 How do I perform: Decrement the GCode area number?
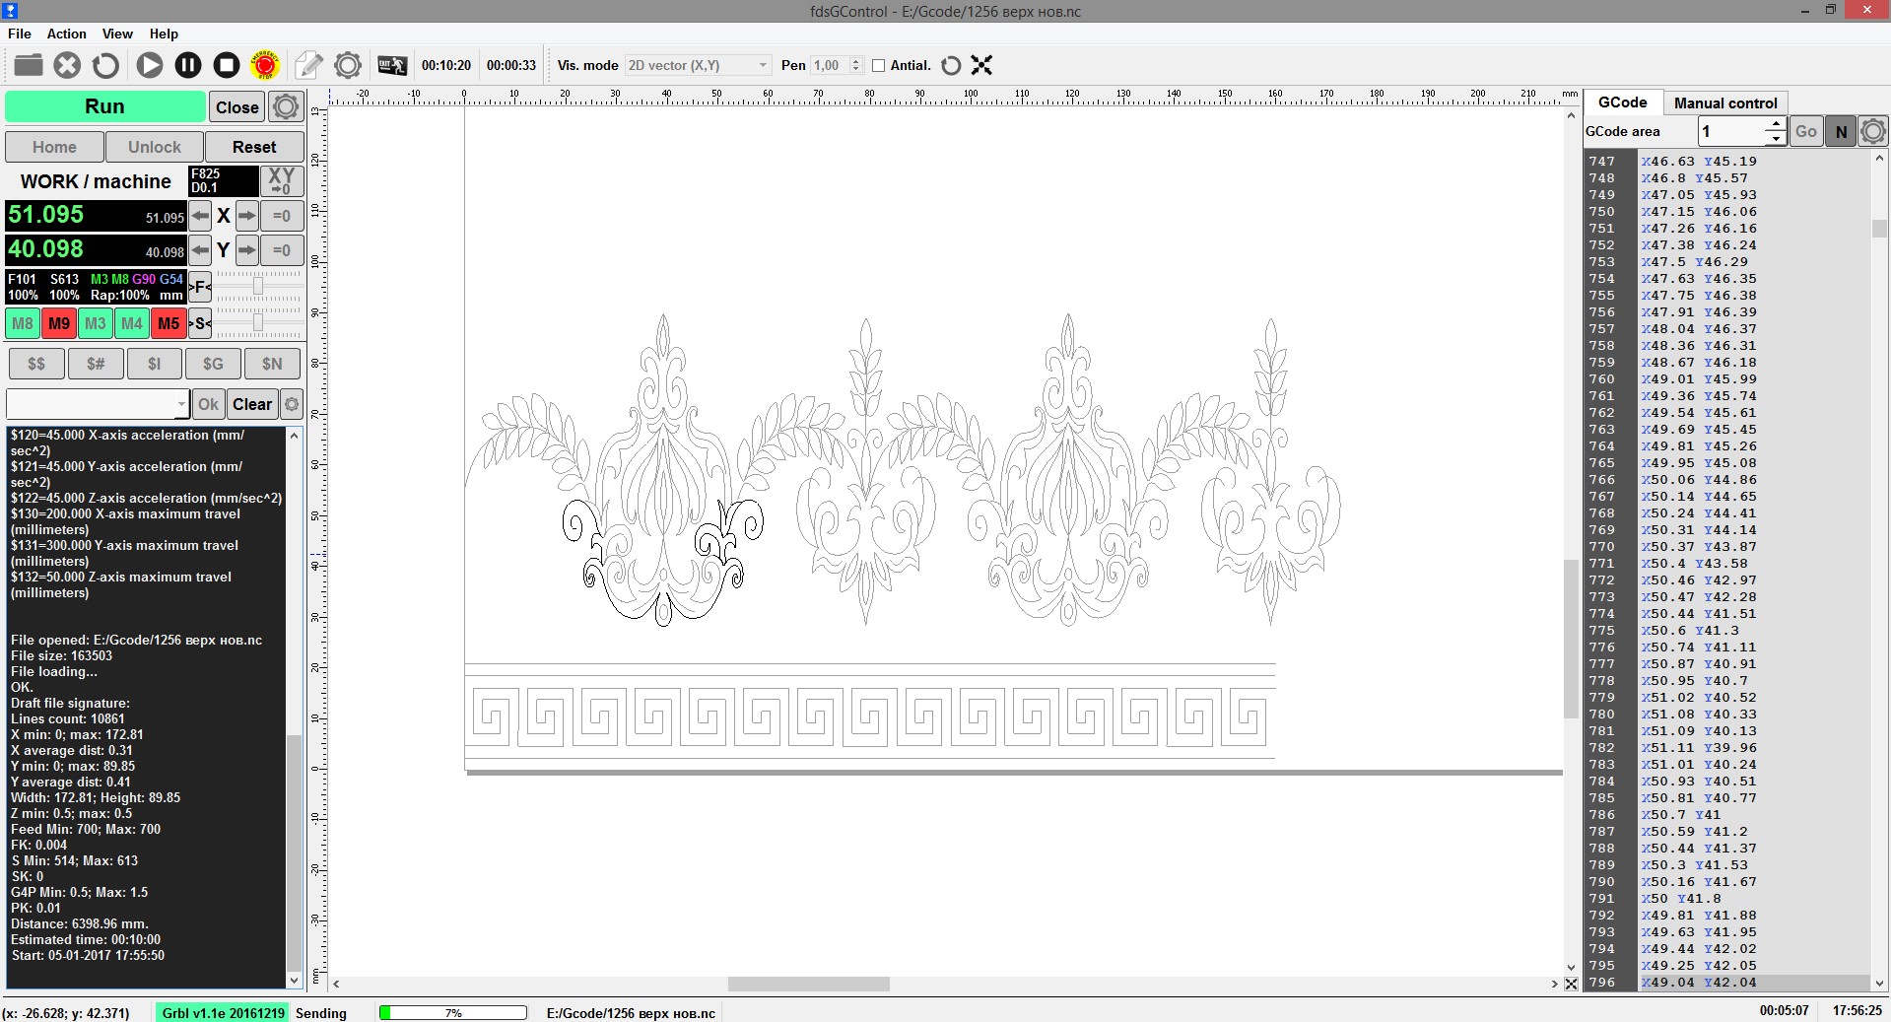(1776, 138)
